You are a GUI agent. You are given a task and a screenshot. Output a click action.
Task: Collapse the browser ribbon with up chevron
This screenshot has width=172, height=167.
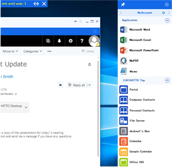pos(76,21)
